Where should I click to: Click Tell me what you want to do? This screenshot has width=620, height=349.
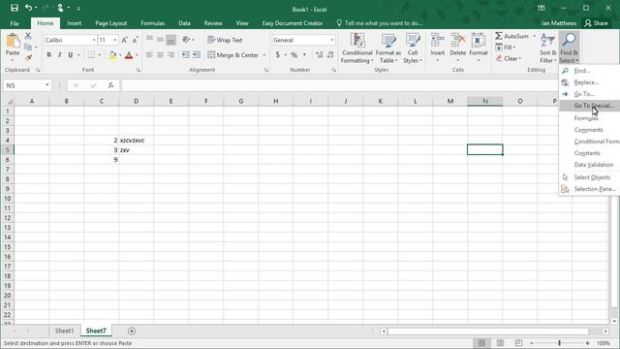380,23
